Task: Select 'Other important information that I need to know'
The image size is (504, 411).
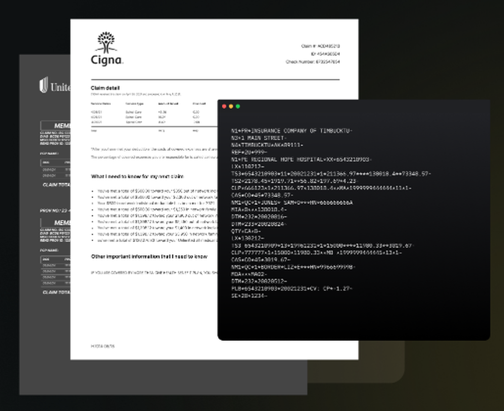Action: (149, 257)
